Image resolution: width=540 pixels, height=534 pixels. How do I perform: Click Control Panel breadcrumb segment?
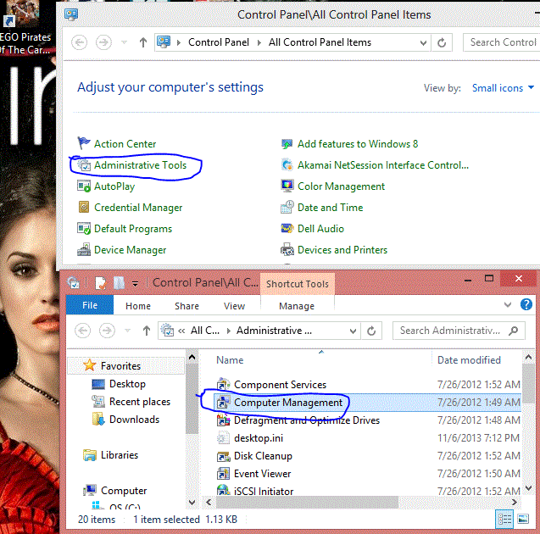219,42
